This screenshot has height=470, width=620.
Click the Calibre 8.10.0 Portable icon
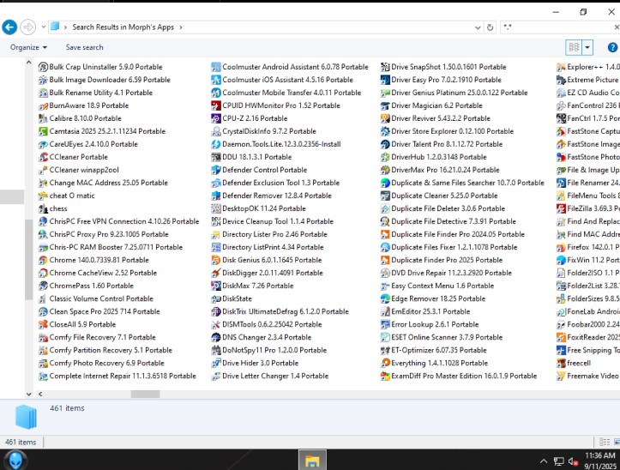(x=43, y=118)
